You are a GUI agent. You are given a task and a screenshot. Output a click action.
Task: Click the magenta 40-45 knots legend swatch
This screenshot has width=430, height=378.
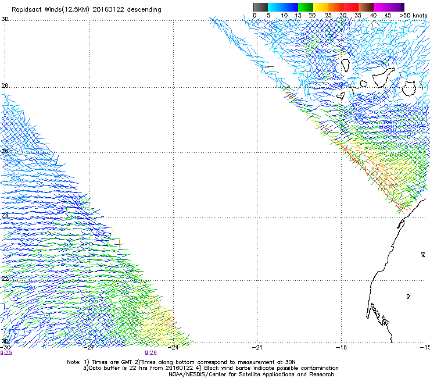tap(381, 7)
